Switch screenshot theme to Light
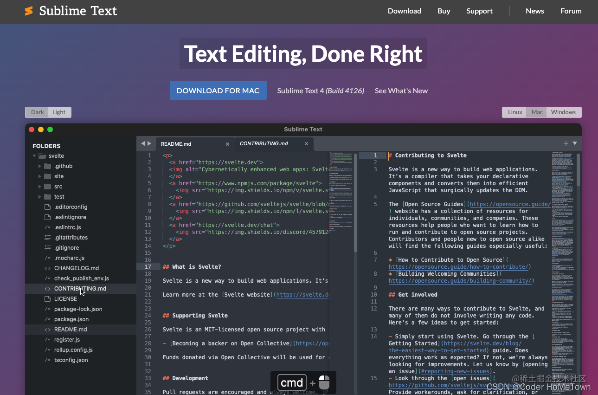 pyautogui.click(x=59, y=112)
